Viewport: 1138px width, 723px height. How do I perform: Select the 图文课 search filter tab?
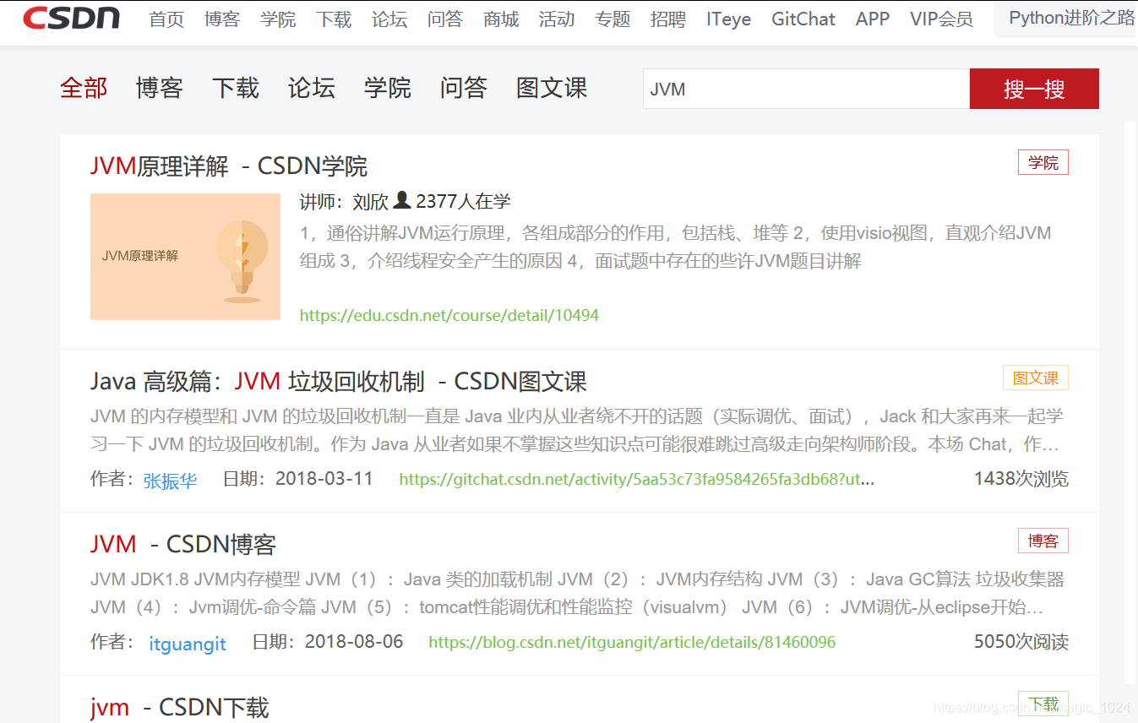point(552,88)
